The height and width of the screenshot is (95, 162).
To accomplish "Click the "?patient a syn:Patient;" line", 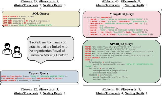I will click(x=100, y=75).
